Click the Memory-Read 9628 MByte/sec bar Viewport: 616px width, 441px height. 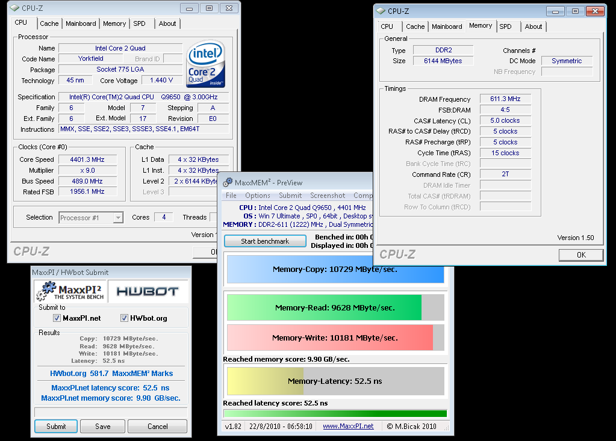[335, 307]
